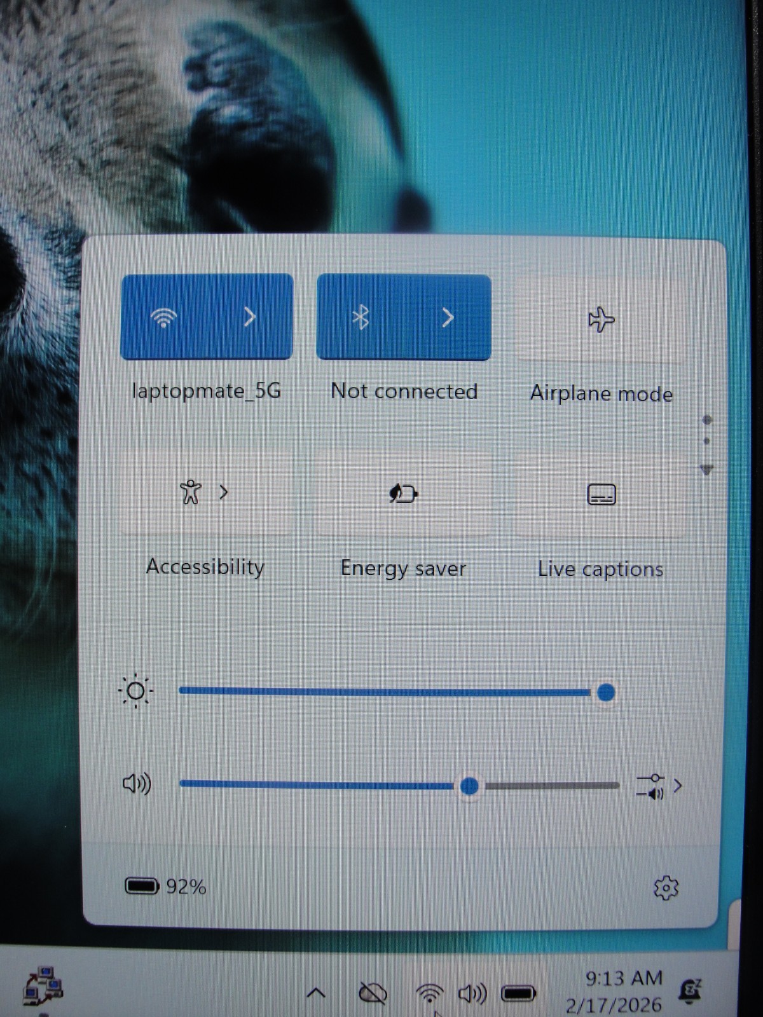Expand Bluetooth devices list chevron
The height and width of the screenshot is (1017, 763).
tap(448, 317)
